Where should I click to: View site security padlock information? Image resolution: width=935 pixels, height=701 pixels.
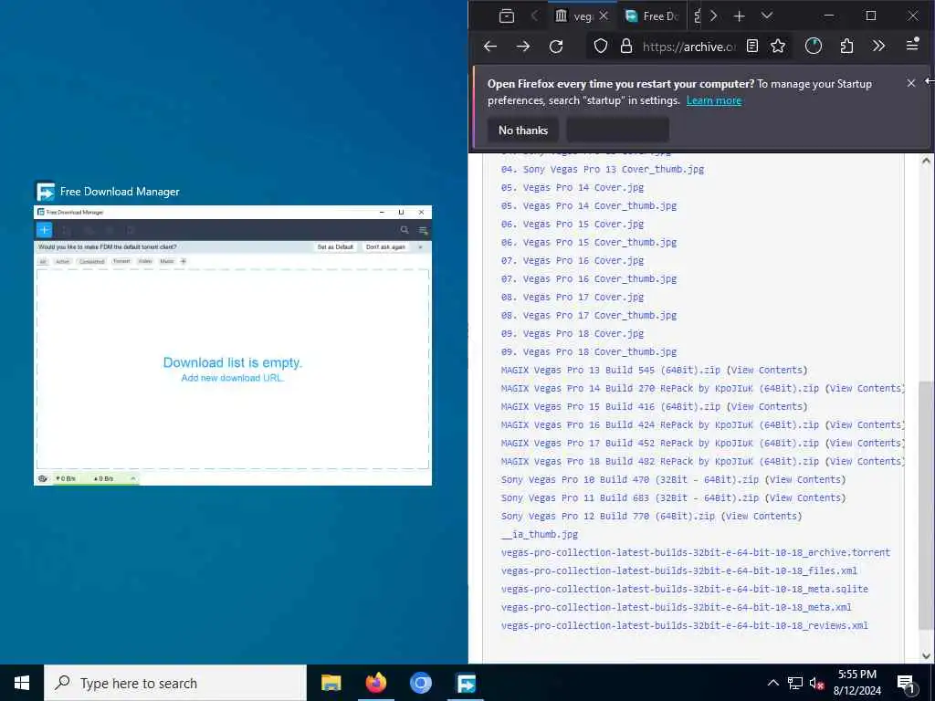626,47
